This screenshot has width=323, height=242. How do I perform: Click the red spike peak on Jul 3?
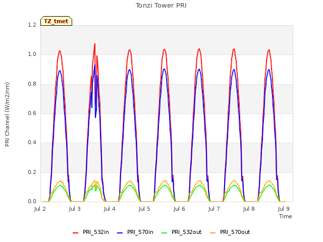tap(95, 44)
